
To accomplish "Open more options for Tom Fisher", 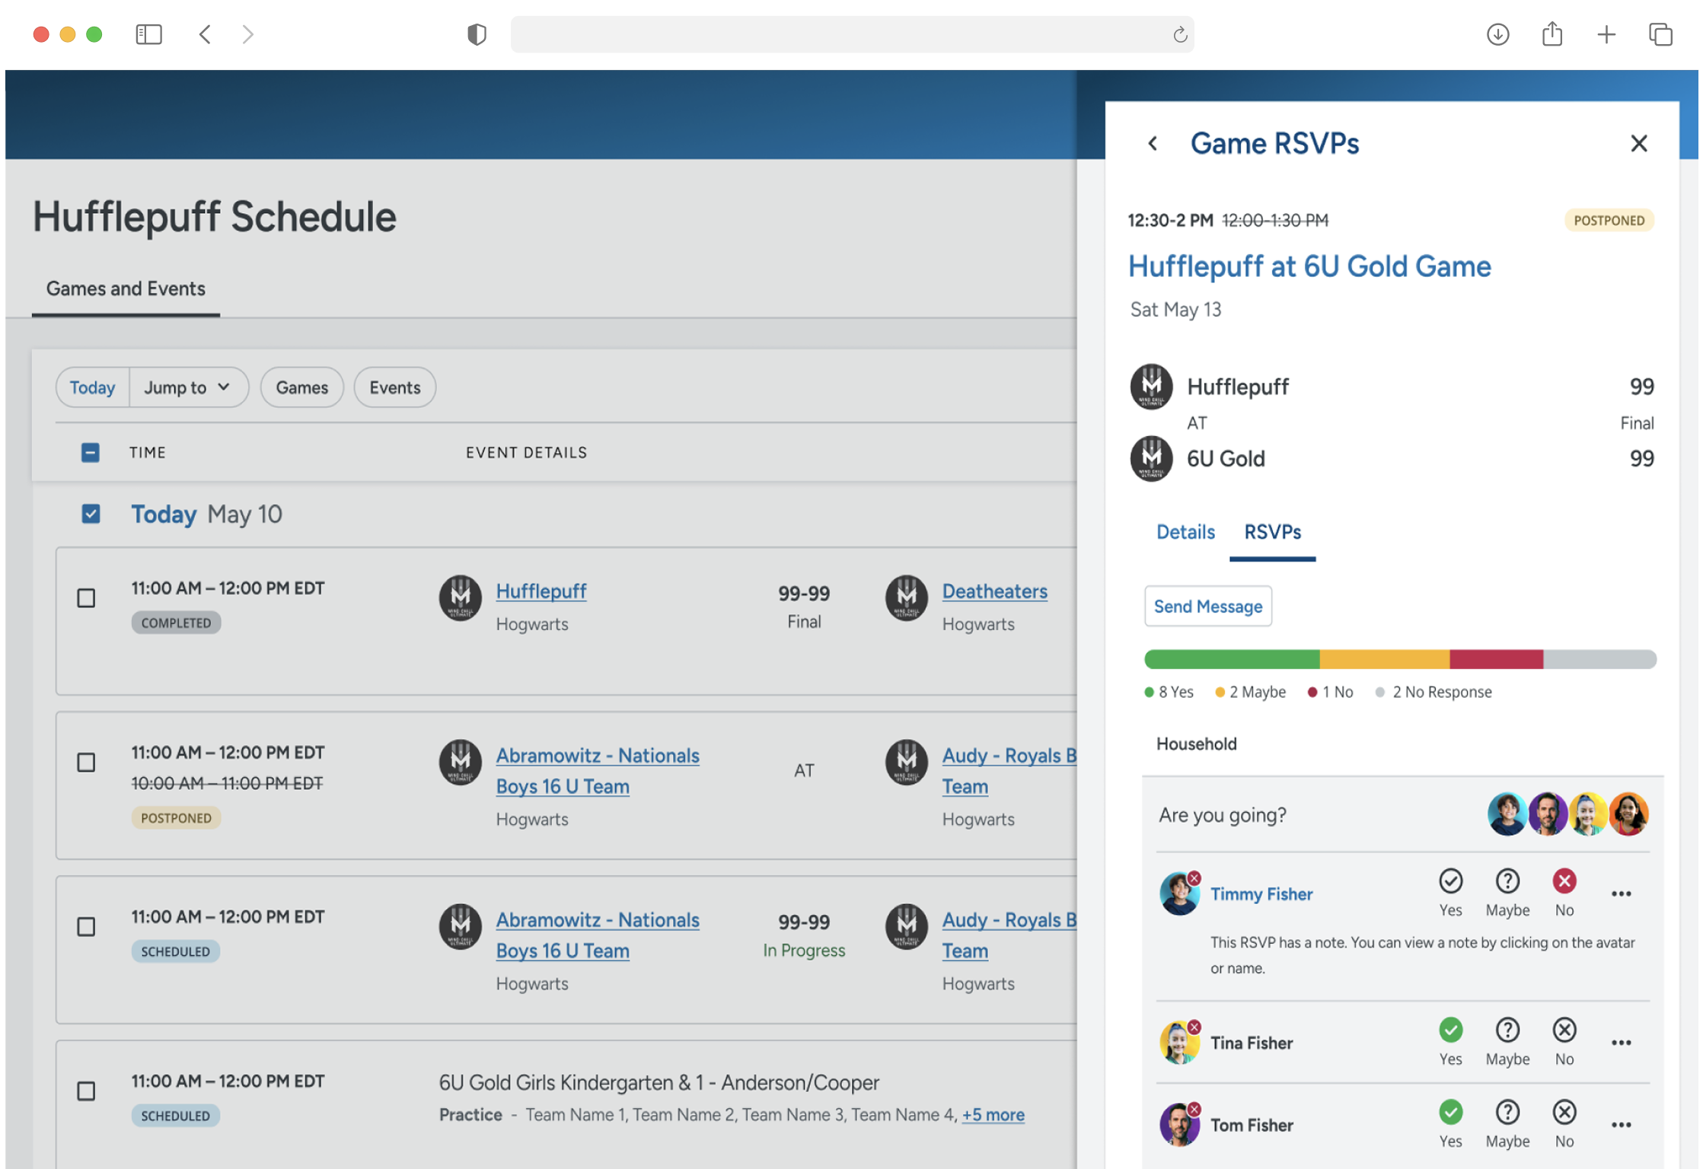I will point(1621,1126).
